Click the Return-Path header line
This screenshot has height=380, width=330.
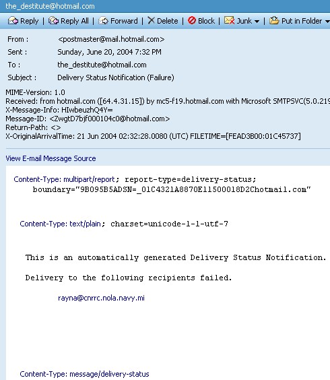pyautogui.click(x=33, y=127)
